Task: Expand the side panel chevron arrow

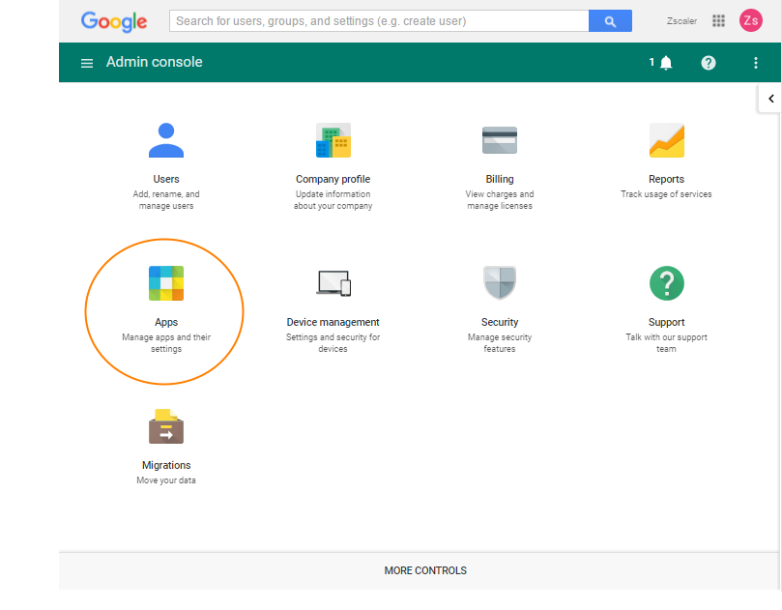Action: 770,99
